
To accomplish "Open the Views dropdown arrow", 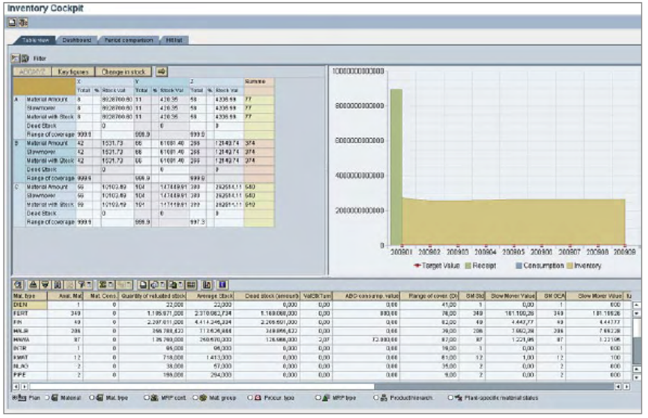I will coord(163,285).
